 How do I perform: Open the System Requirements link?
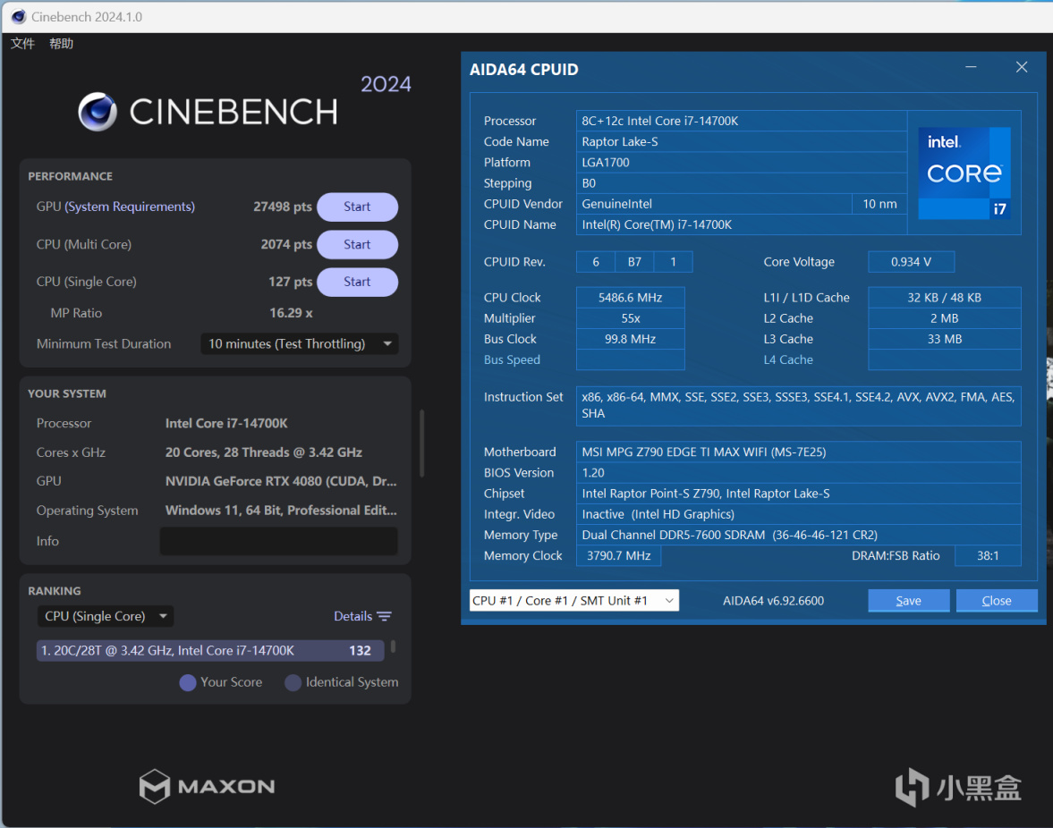tap(130, 207)
